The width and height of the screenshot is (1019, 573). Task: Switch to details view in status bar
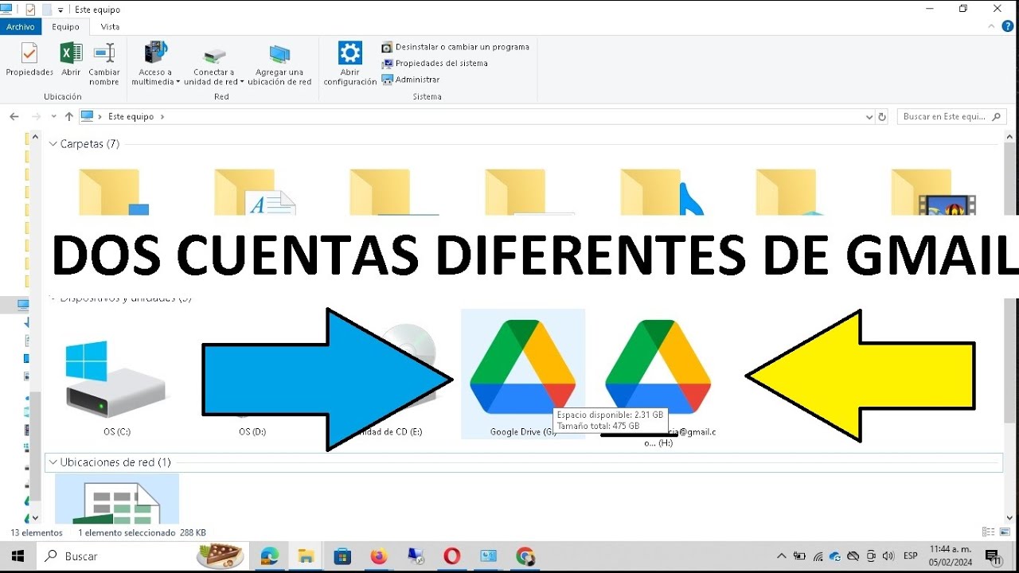pyautogui.click(x=988, y=532)
